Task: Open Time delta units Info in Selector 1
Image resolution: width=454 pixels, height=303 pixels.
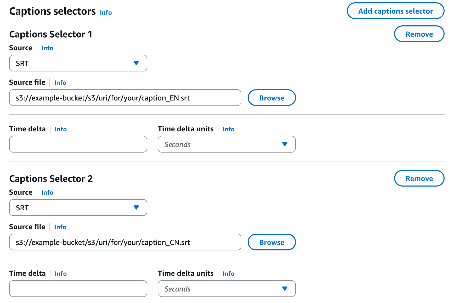Action: point(228,129)
